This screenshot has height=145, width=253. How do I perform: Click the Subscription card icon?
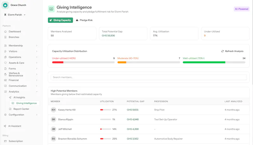pyautogui.click(x=5, y=141)
